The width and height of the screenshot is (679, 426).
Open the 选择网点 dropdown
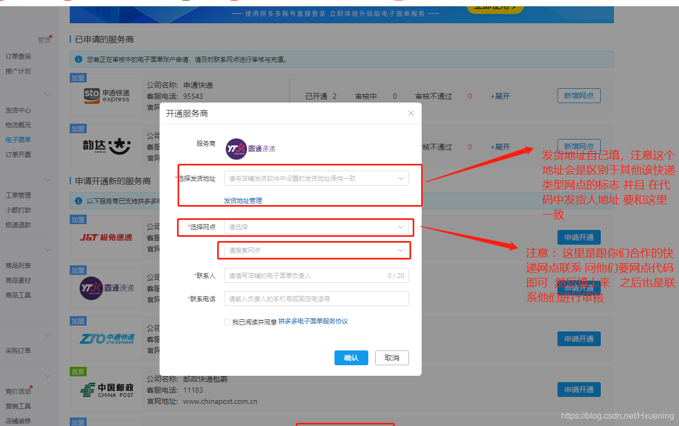click(316, 227)
